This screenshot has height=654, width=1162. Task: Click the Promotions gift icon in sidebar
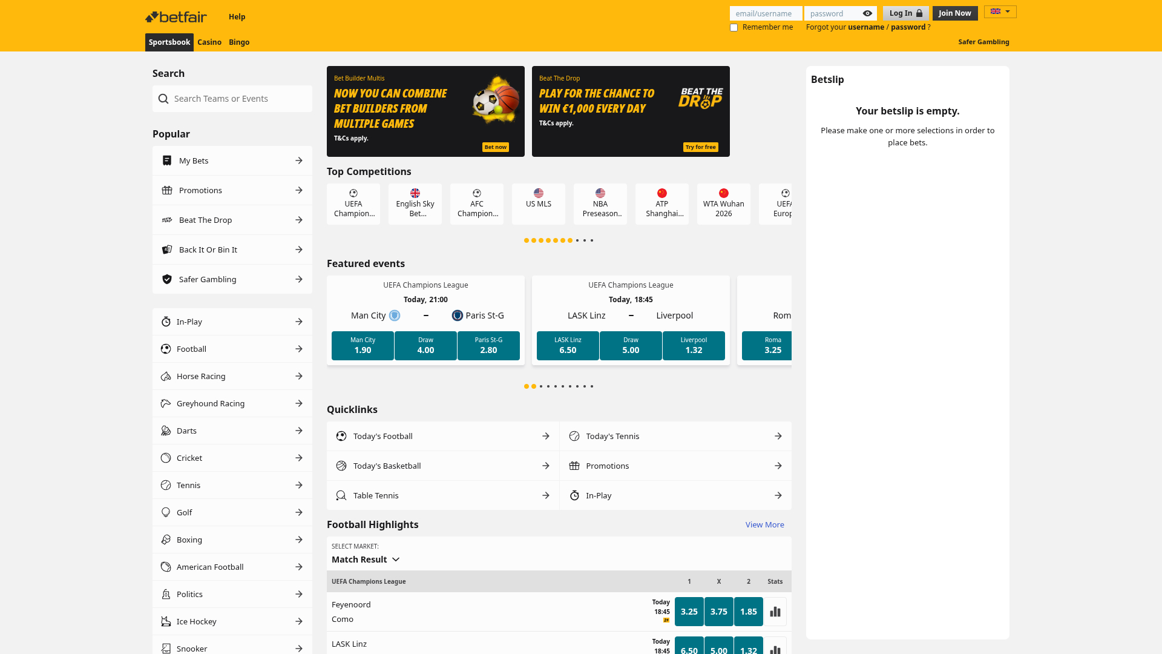(167, 190)
